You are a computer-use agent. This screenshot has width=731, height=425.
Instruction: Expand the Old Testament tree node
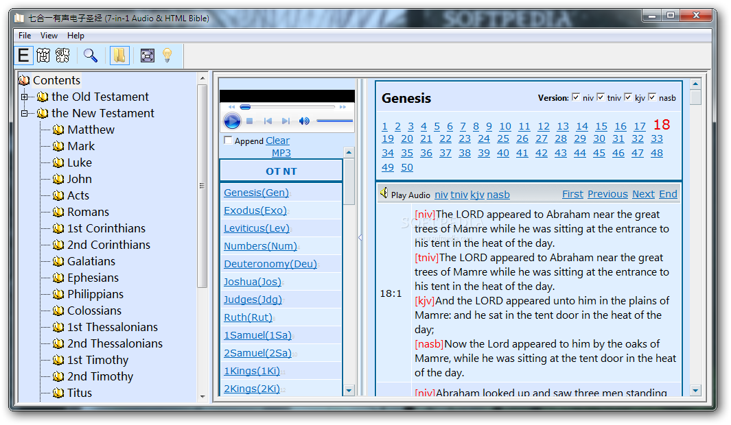[24, 97]
